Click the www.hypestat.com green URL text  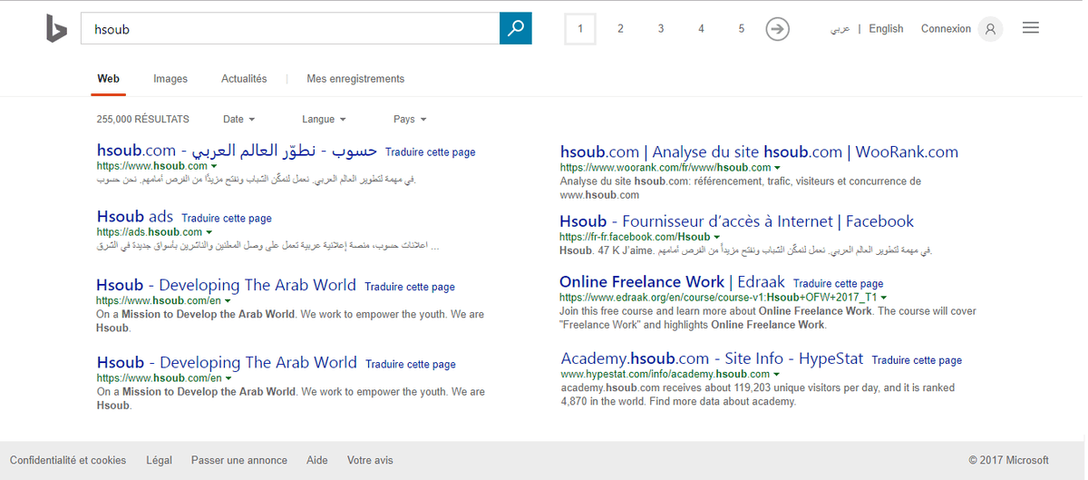coord(665,374)
